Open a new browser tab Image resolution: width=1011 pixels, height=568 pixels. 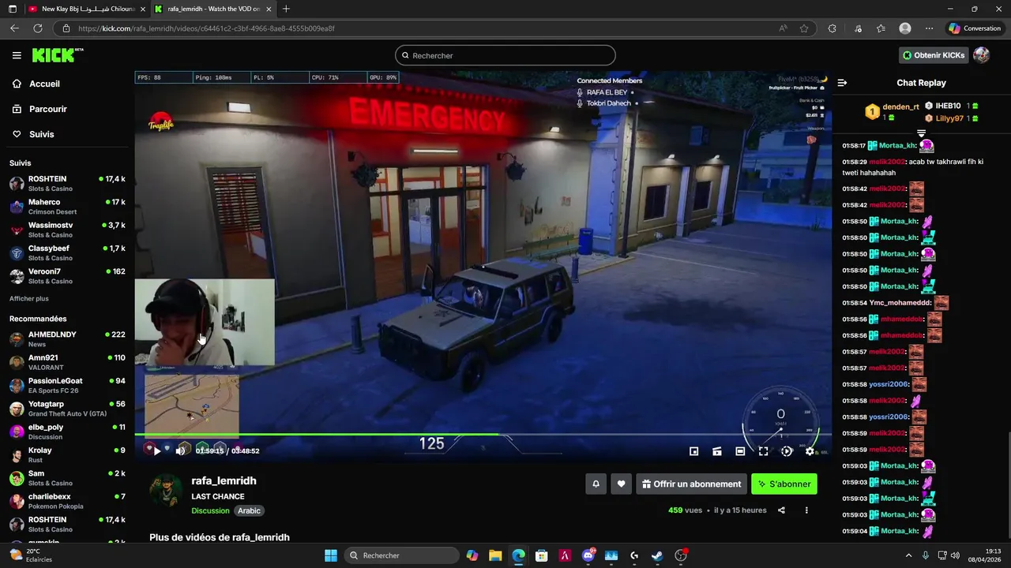point(286,9)
